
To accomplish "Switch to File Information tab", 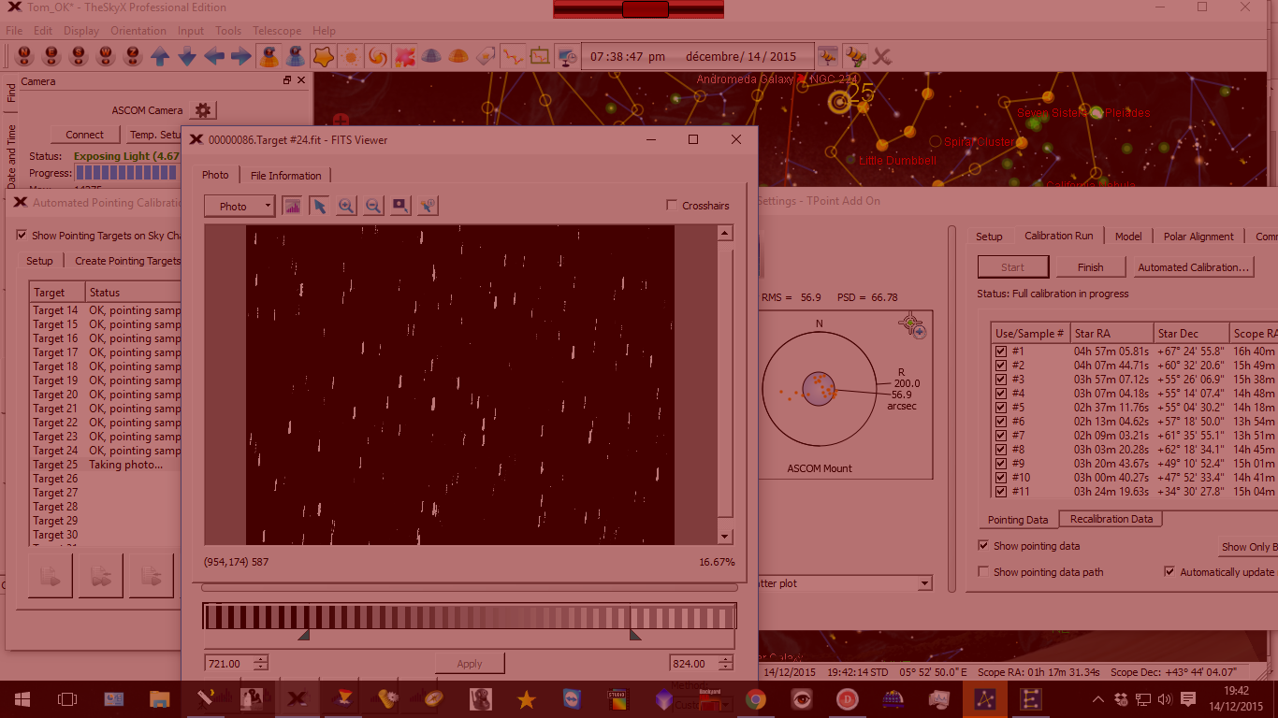I will coord(285,176).
